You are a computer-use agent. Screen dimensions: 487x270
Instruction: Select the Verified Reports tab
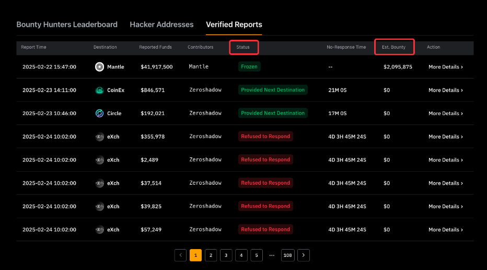click(234, 25)
